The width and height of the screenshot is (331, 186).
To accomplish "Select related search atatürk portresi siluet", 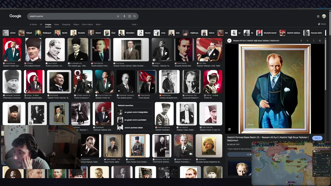I will pos(134,127).
